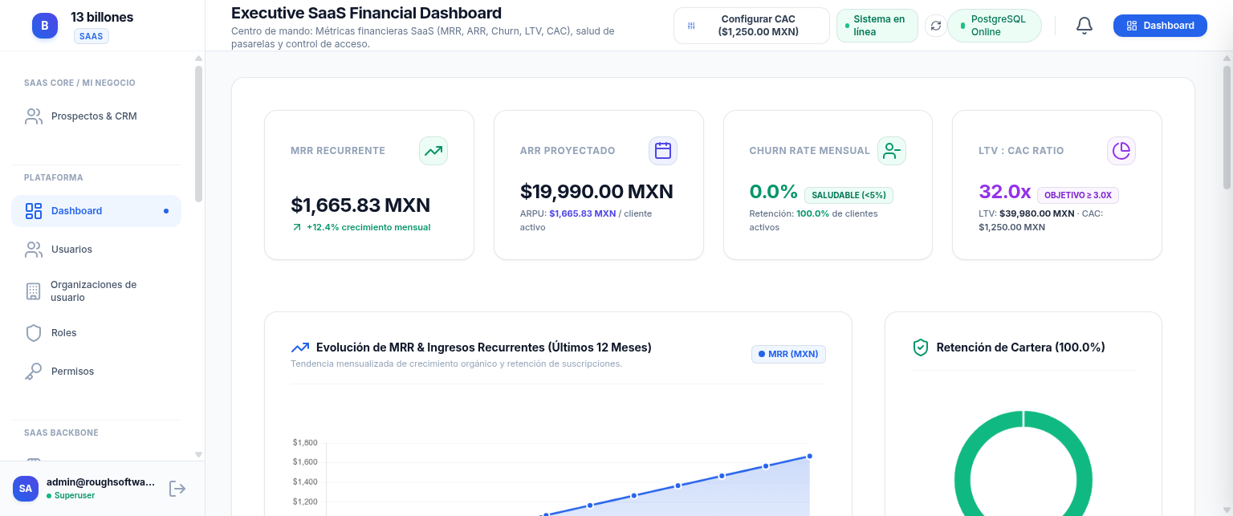
Task: Open Prospectos & CRM in sidebar
Action: 96,116
